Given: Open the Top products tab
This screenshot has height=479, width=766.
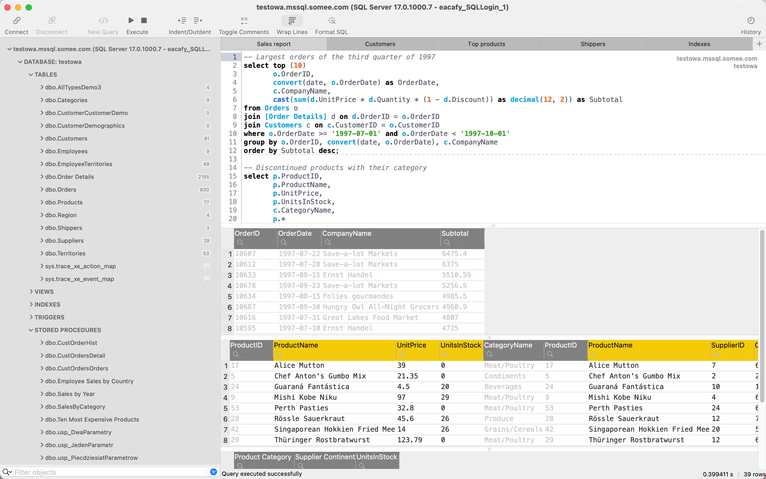Looking at the screenshot, I should click(x=486, y=44).
